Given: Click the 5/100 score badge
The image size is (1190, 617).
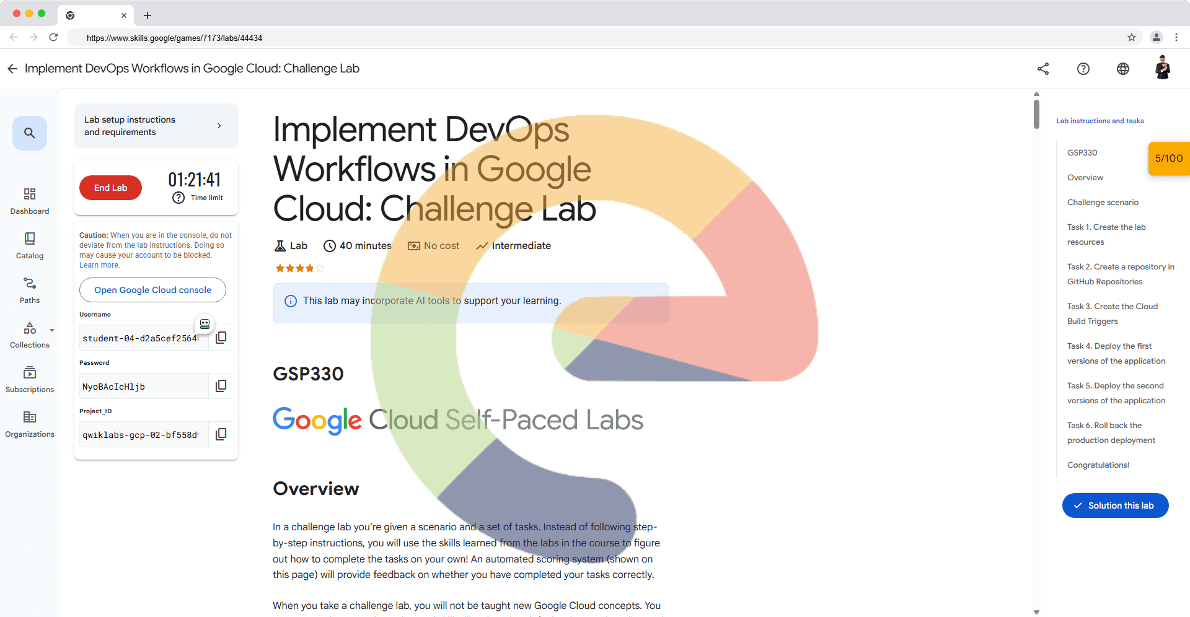Looking at the screenshot, I should pos(1169,159).
